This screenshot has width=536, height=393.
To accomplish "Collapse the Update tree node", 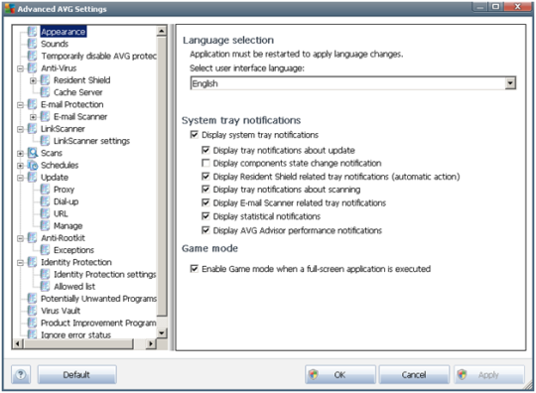I will 20,178.
